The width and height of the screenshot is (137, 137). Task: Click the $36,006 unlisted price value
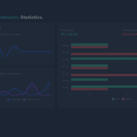pyautogui.click(x=130, y=34)
